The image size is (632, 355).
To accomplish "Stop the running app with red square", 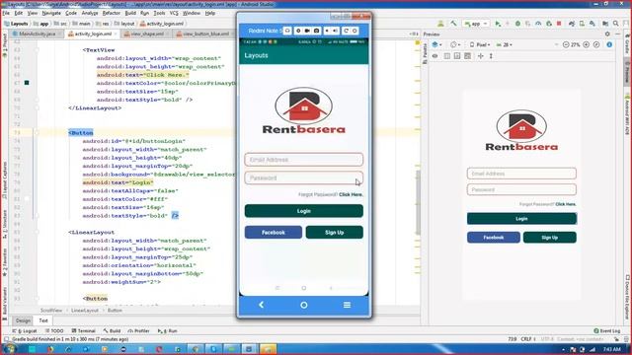I will 559,24.
